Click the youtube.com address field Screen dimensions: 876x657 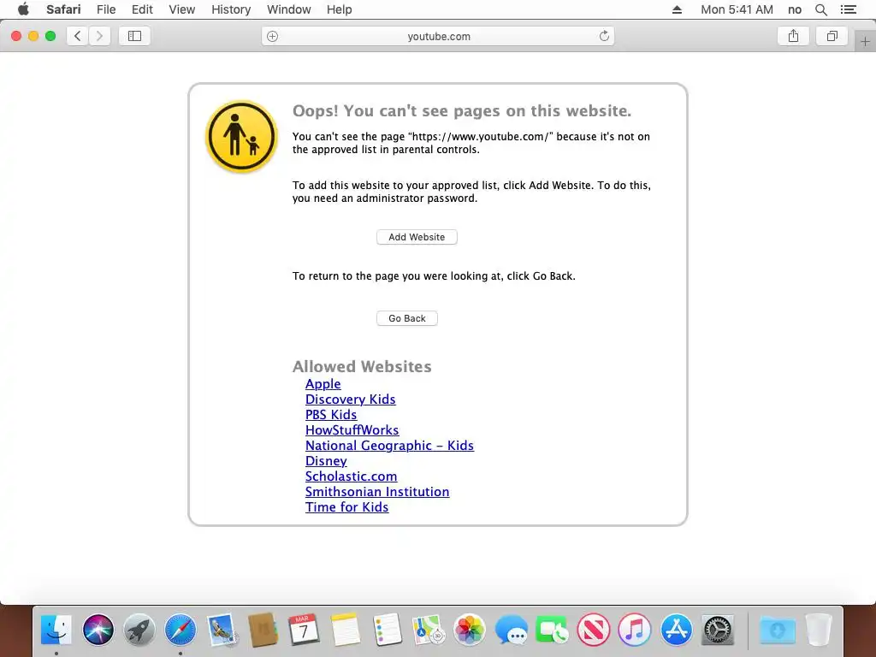pos(438,36)
